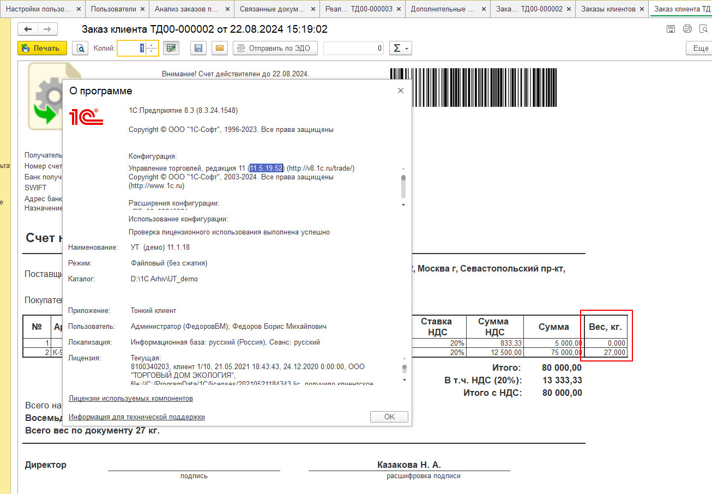
Task: Click the yellow Печать button
Action: (x=42, y=48)
